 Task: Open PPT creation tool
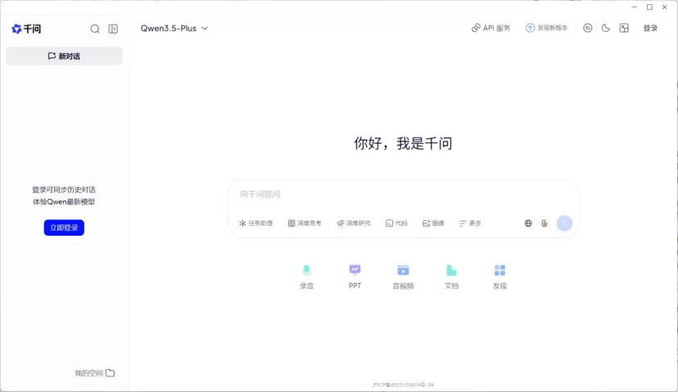pos(355,277)
